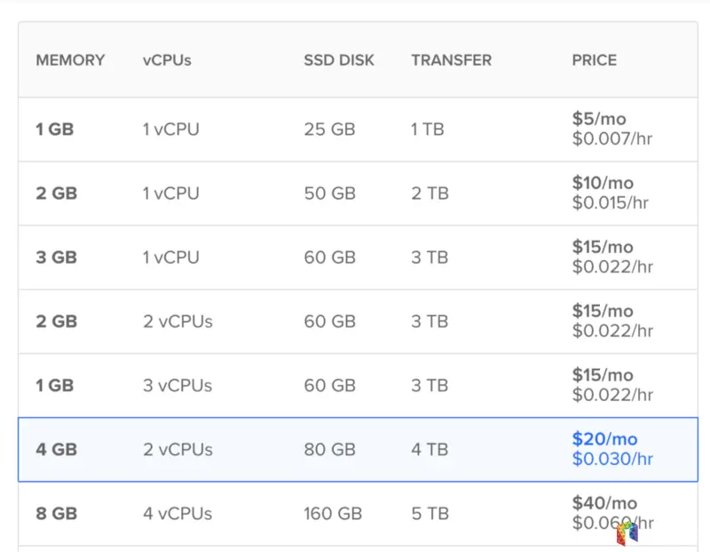Viewport: 710px width, 552px height.
Task: Click the colorful logo icon at bottom right
Action: (x=627, y=532)
